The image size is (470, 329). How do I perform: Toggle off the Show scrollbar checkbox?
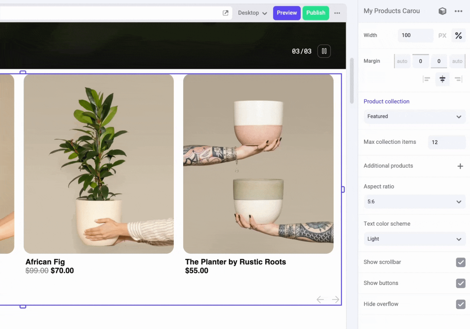coord(461,262)
